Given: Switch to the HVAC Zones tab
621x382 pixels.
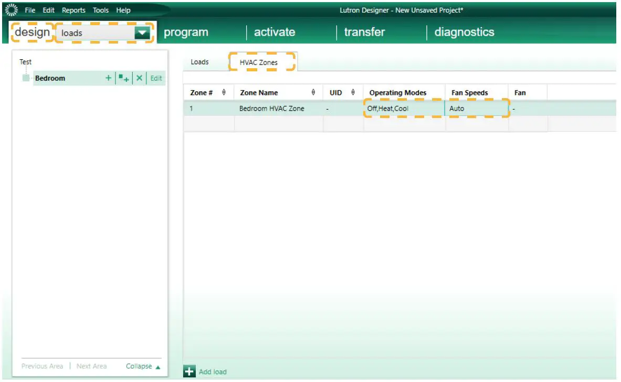Looking at the screenshot, I should coord(259,62).
